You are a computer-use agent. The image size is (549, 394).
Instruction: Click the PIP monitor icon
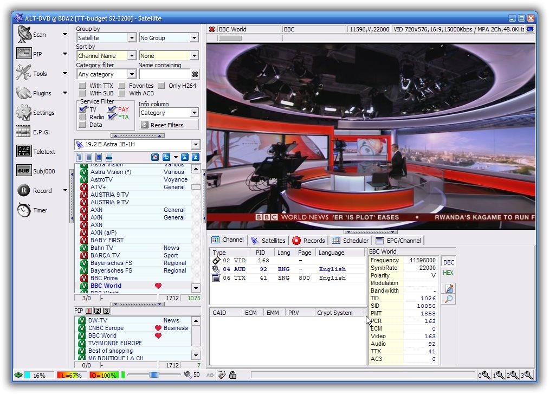tap(24, 54)
